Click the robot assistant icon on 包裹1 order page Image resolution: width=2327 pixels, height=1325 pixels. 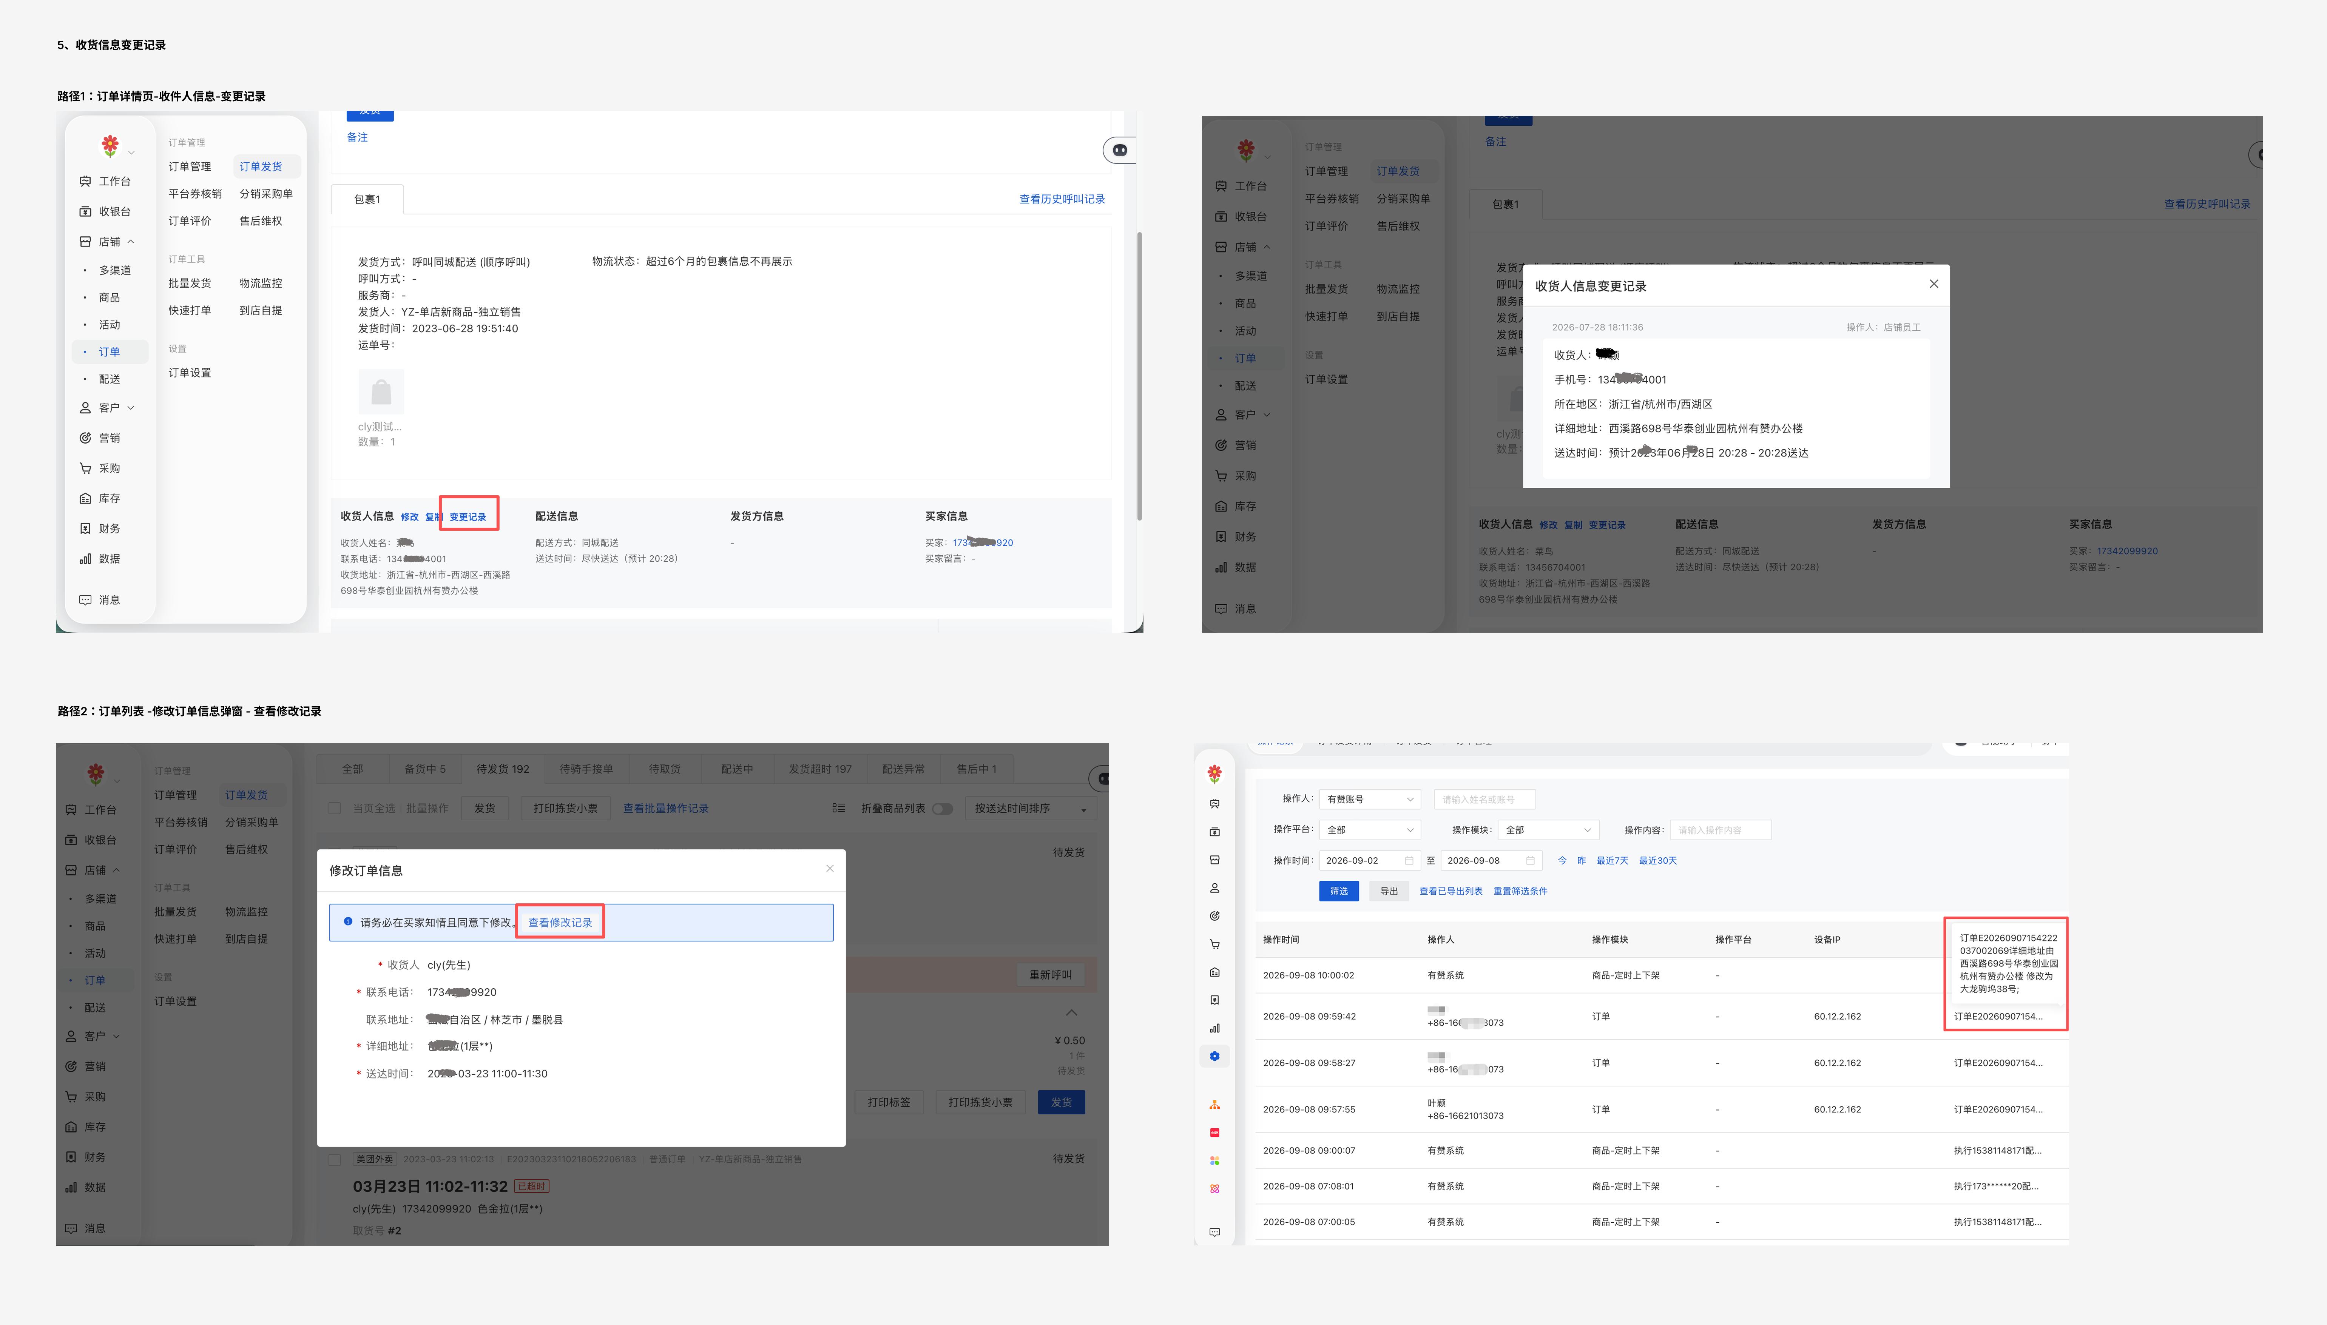[1120, 150]
